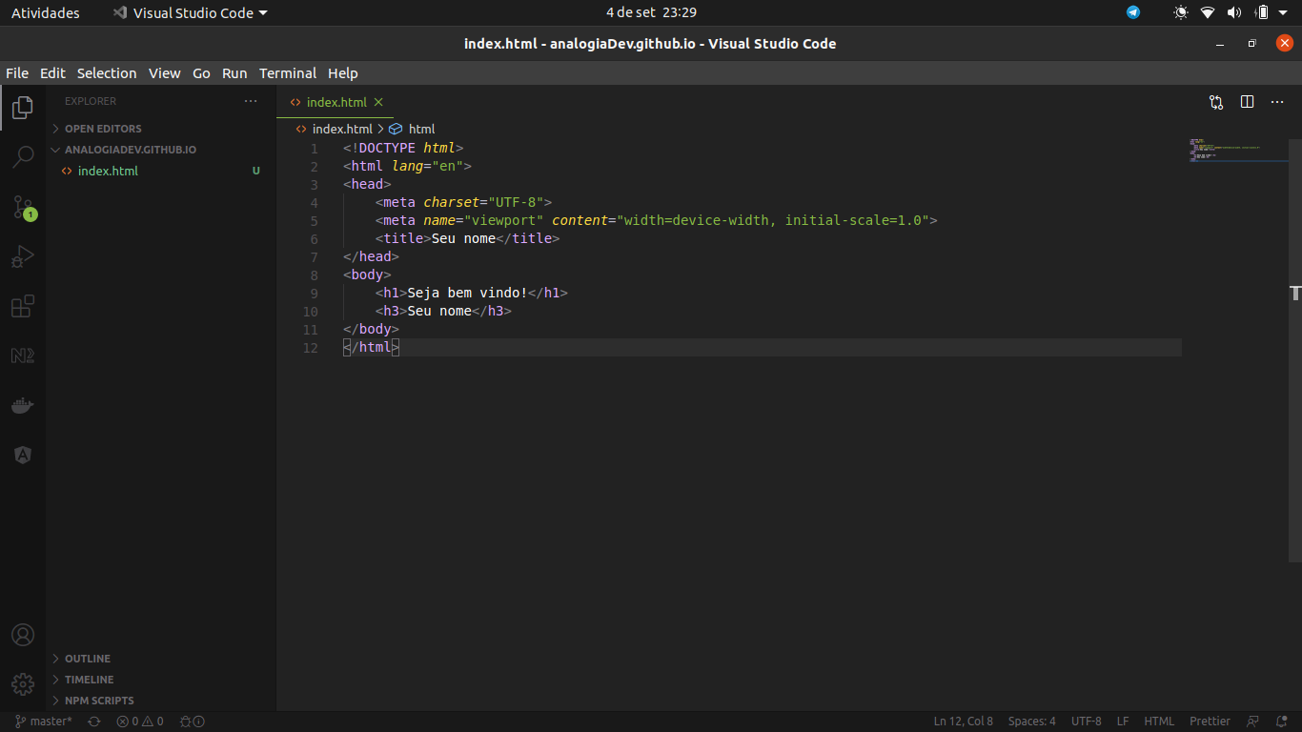
Task: Open the NPM view in activity bar
Action: click(x=23, y=356)
